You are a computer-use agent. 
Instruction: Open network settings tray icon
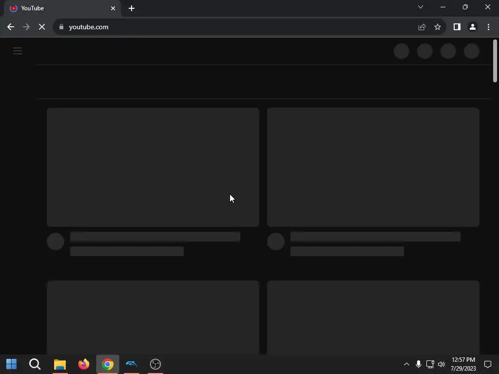[x=430, y=364]
